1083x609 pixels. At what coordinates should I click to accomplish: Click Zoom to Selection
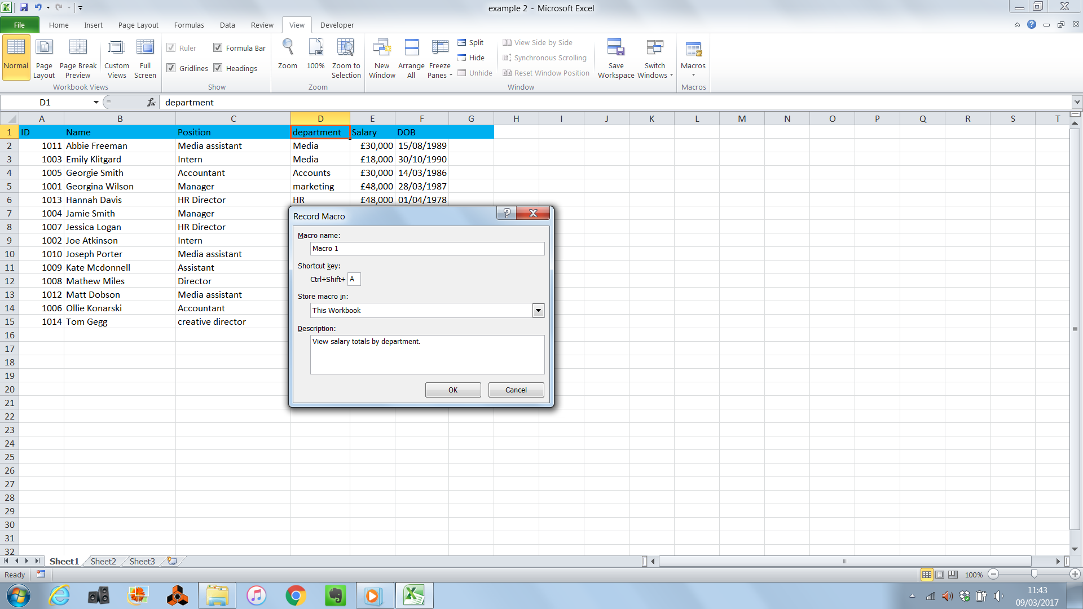346,59
